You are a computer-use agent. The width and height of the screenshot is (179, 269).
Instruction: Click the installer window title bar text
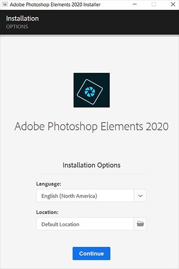[55, 4]
